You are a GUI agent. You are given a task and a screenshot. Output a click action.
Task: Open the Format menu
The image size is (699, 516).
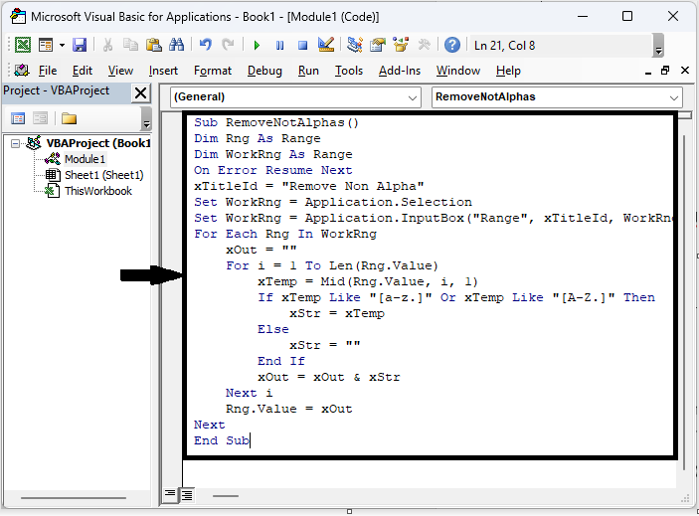point(213,71)
